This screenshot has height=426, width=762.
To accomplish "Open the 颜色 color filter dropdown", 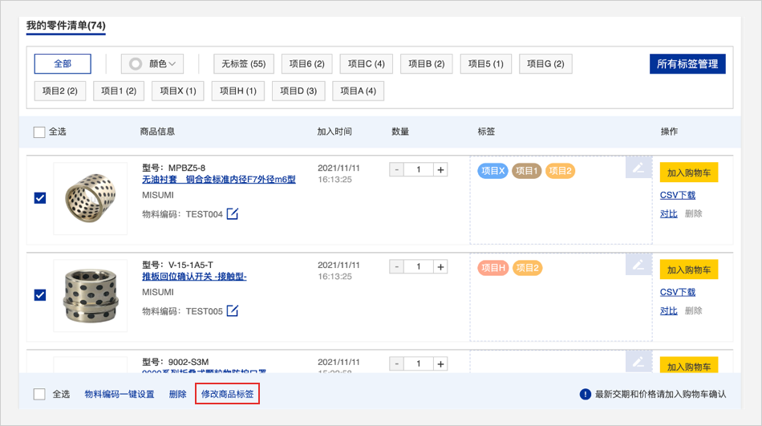I will [152, 64].
